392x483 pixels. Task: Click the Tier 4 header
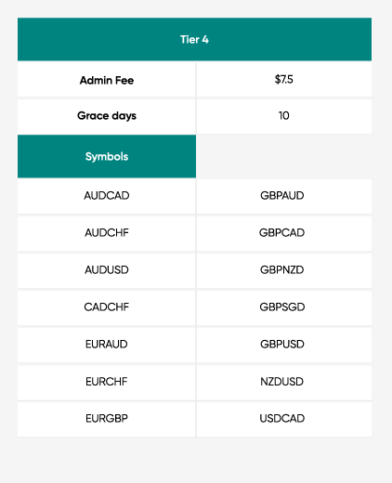coord(194,39)
